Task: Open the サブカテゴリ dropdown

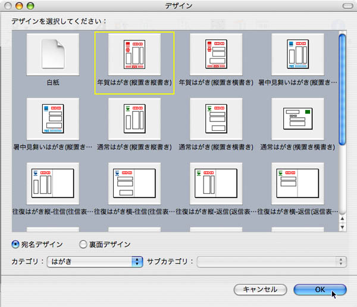Action: click(271, 261)
